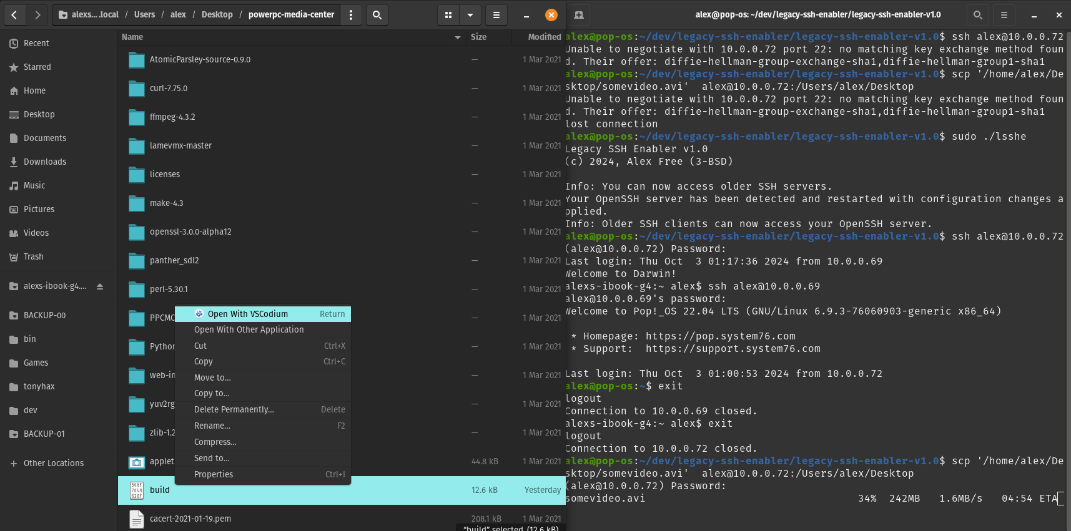
Task: Go to Desktop in path bar
Action: pos(217,15)
